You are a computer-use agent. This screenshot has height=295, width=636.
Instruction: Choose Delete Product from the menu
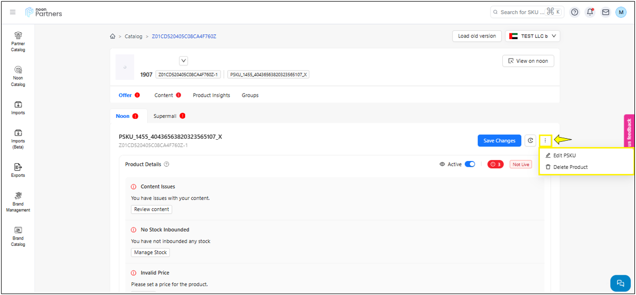tap(570, 167)
